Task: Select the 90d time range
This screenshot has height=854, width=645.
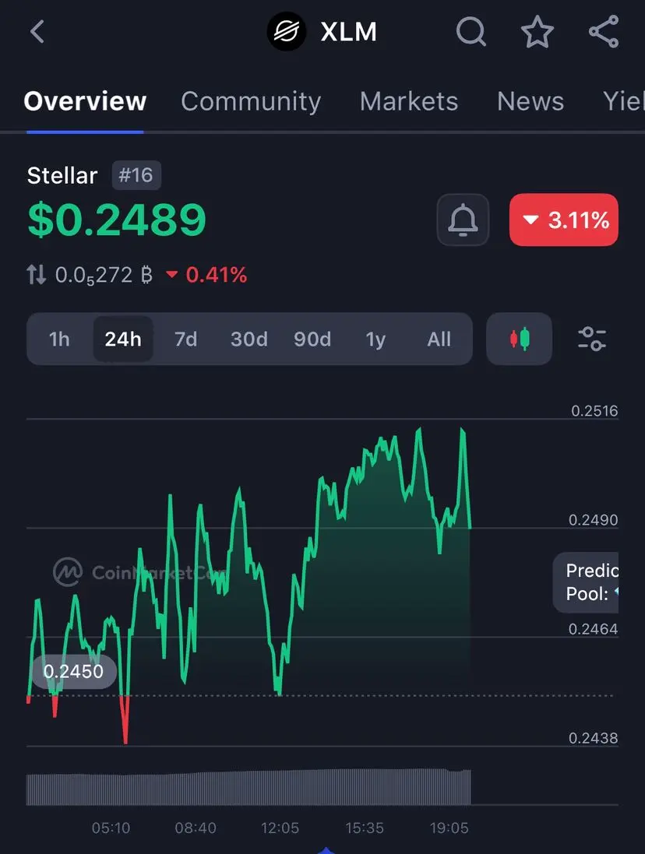Action: (312, 339)
